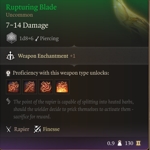Click the Uncommon rarity label
Viewport: 150px width, 150px height.
point(19,15)
